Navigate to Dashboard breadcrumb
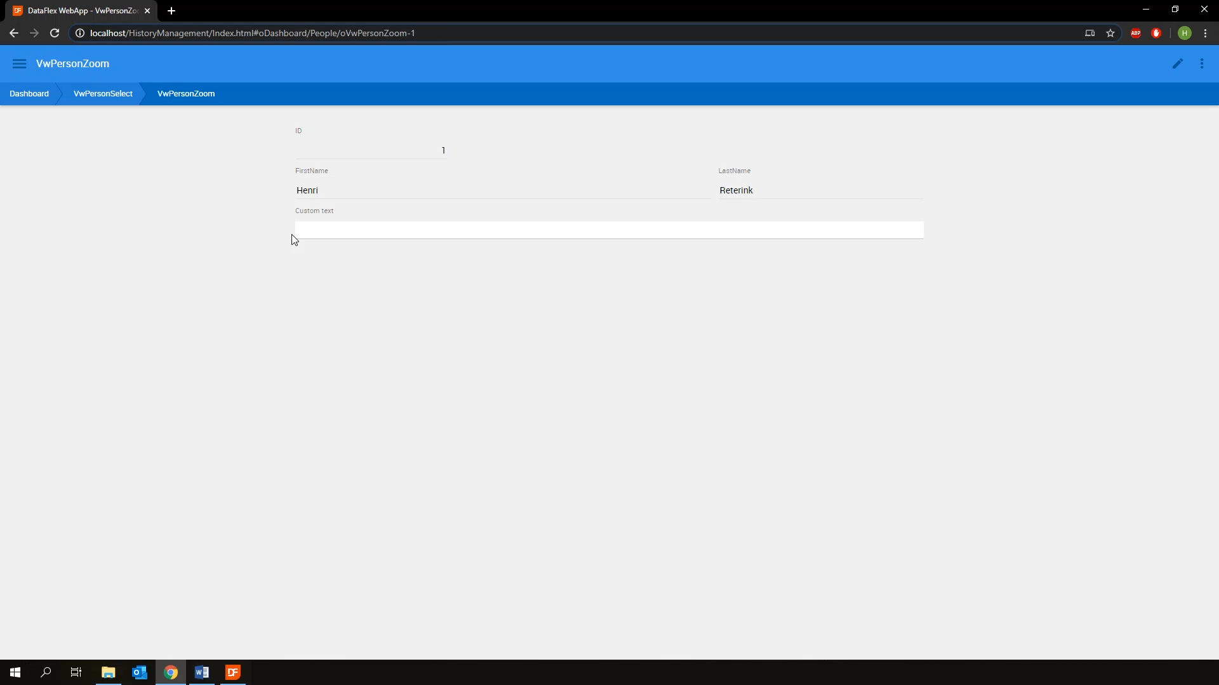 29,94
